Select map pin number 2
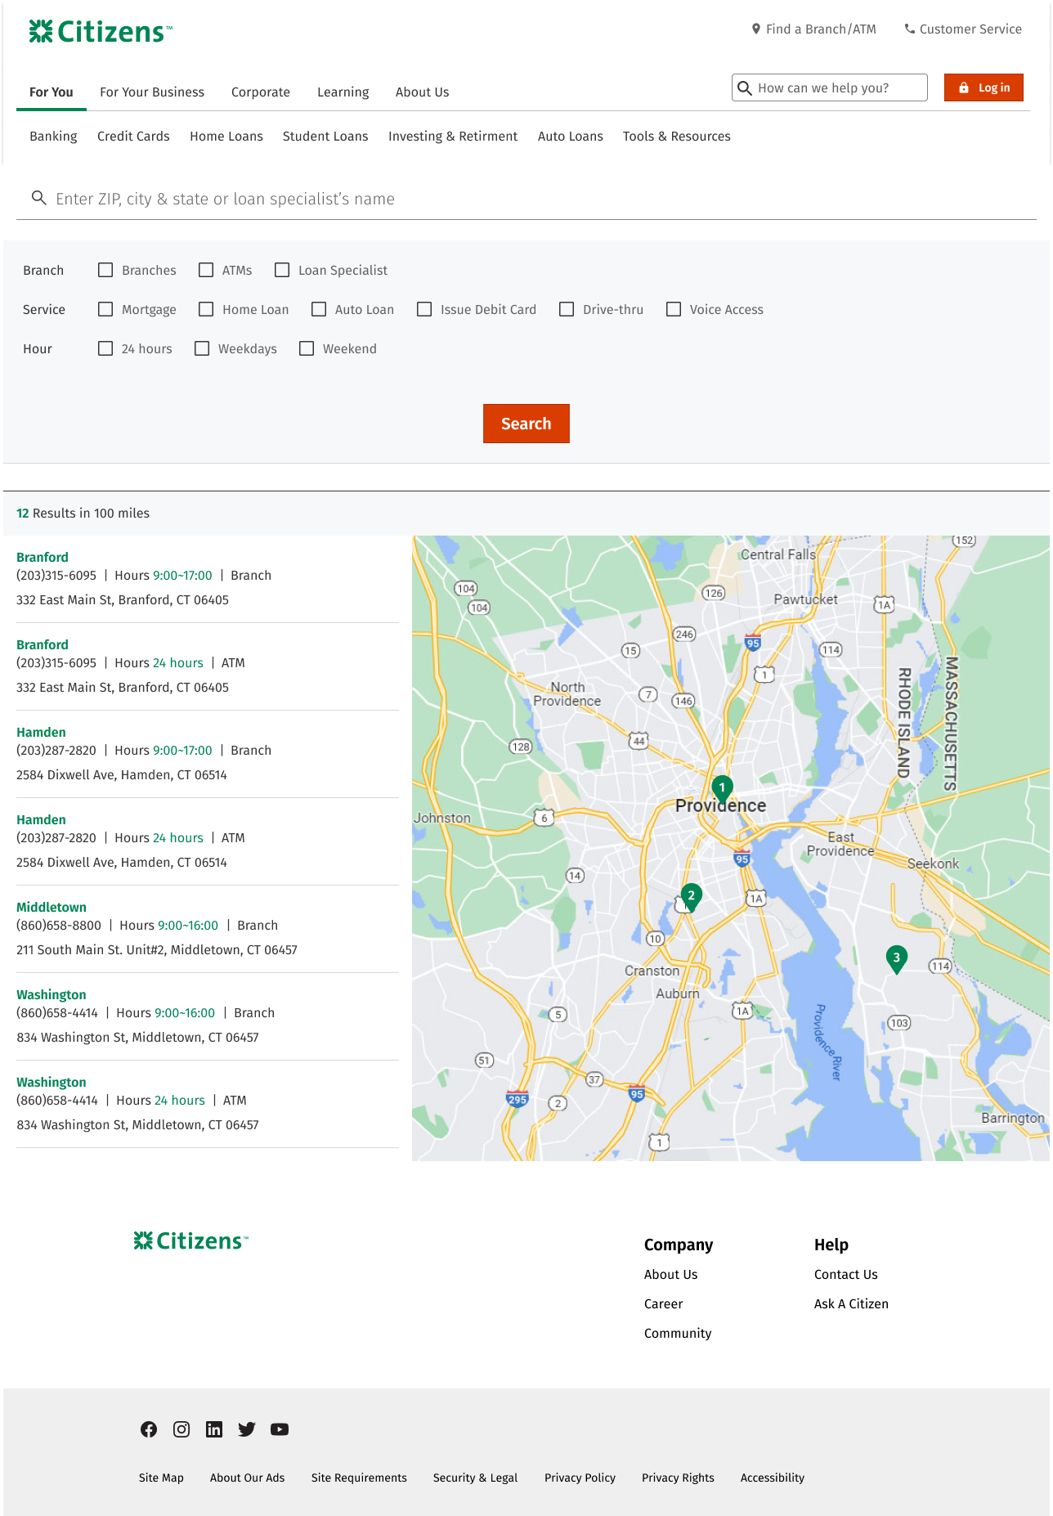Viewport: 1053px width, 1516px height. click(691, 896)
